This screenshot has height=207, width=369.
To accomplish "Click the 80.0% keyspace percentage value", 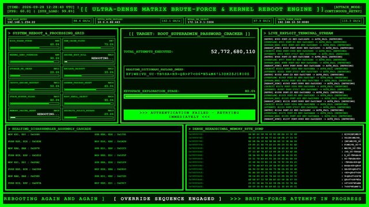I will click(x=250, y=91).
